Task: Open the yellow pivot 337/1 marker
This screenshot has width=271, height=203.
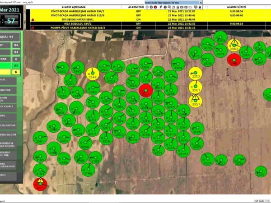Action: point(196,87)
